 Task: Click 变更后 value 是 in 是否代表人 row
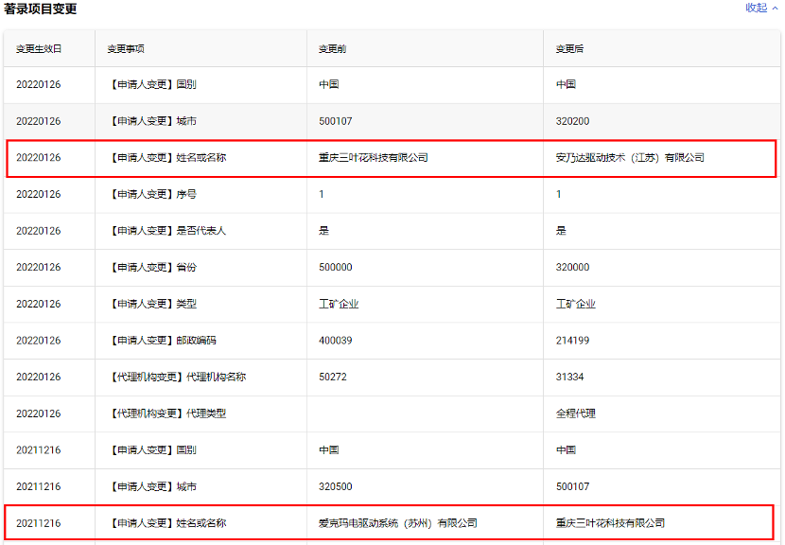click(561, 231)
